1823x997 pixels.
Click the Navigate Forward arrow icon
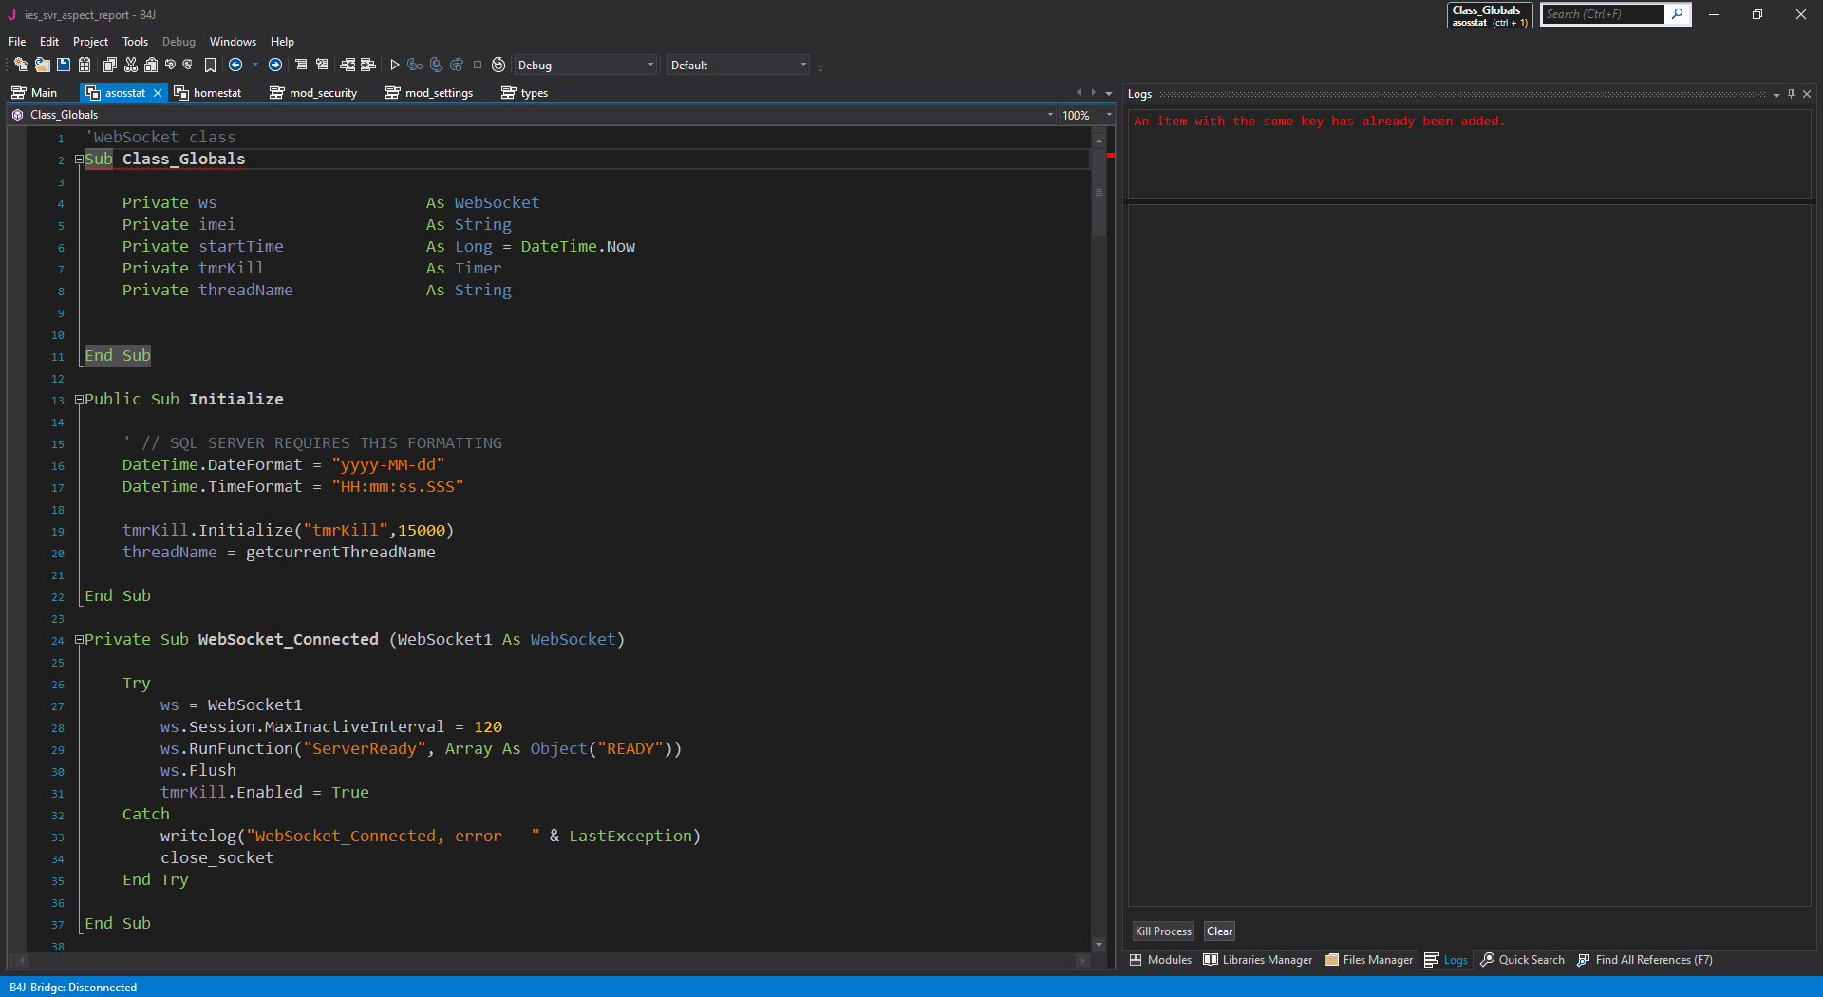coord(275,65)
